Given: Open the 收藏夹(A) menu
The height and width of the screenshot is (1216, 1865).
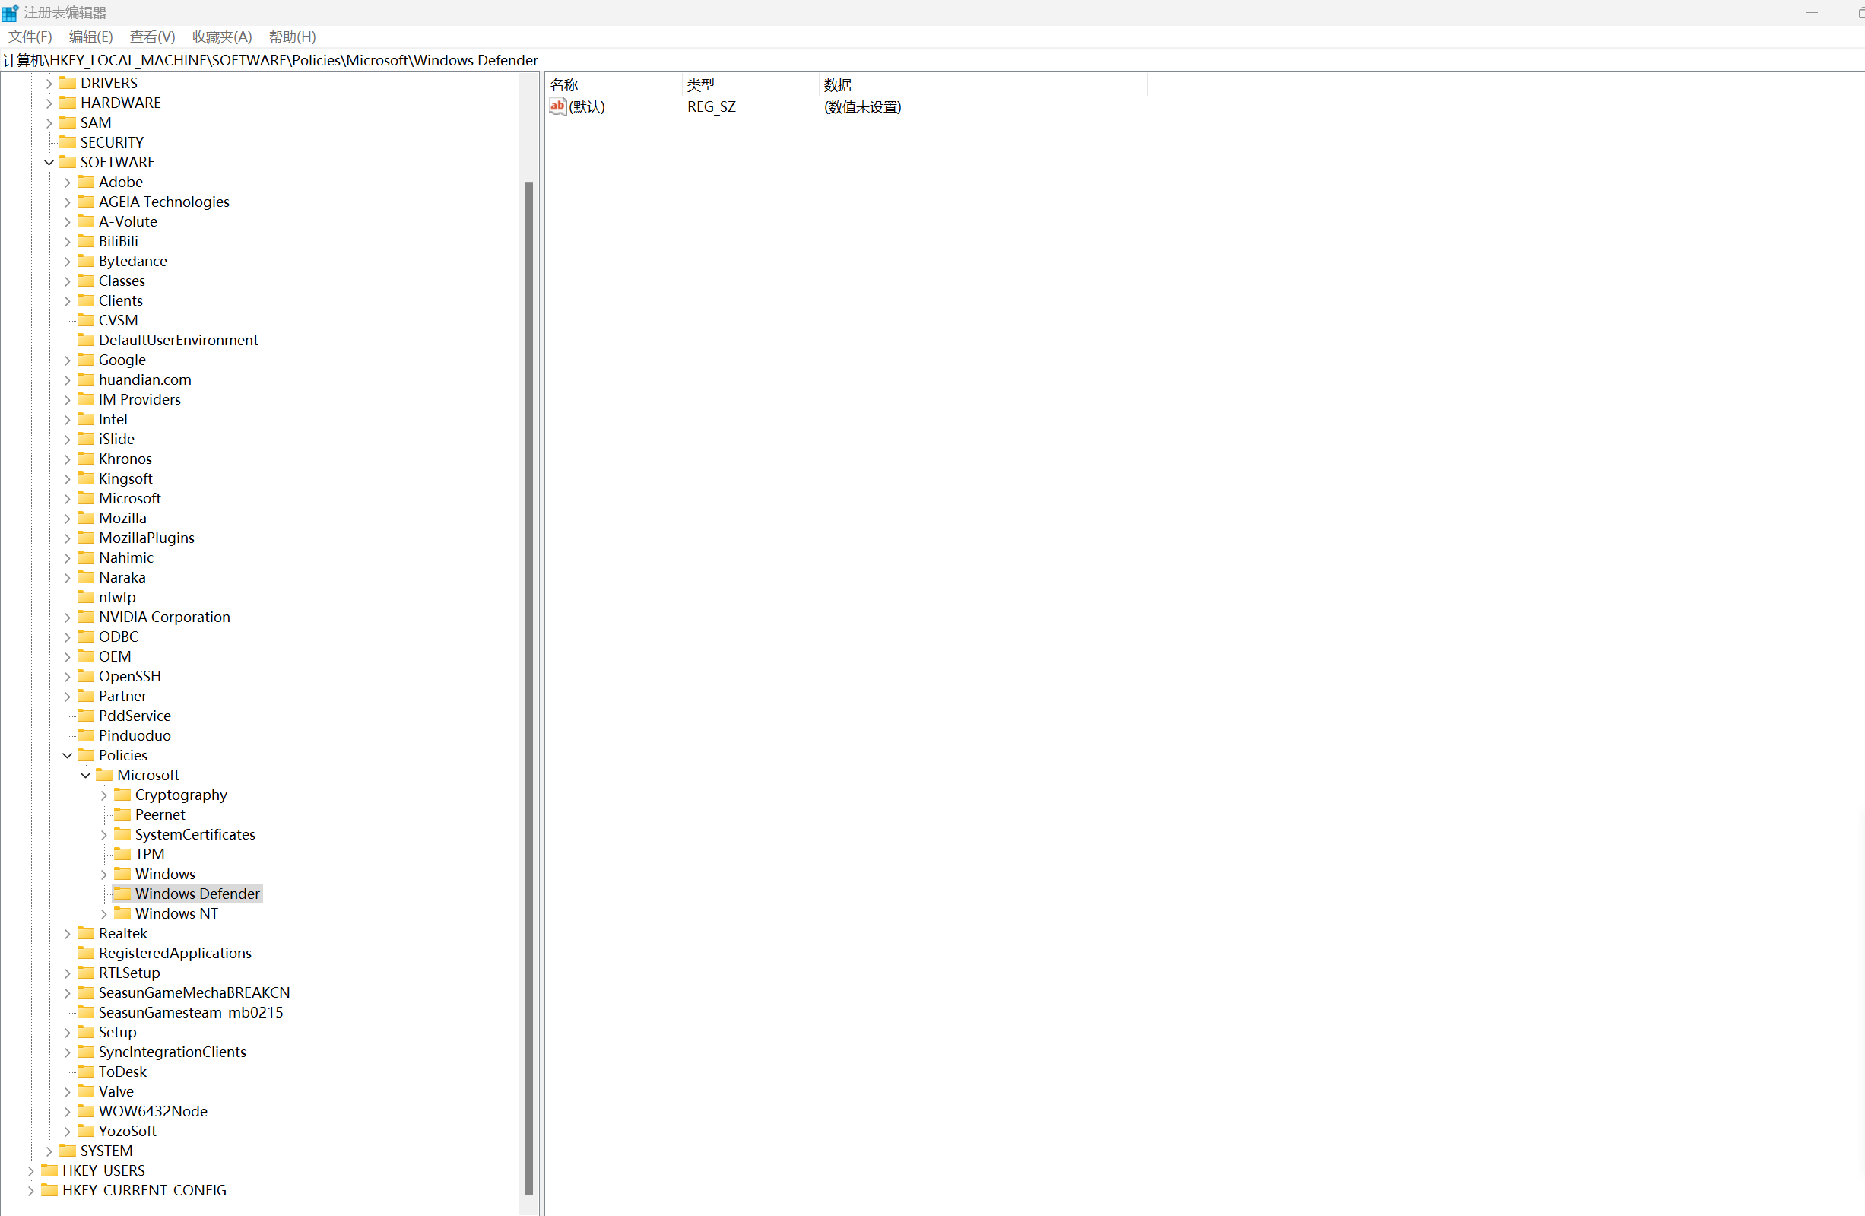Looking at the screenshot, I should pos(222,37).
